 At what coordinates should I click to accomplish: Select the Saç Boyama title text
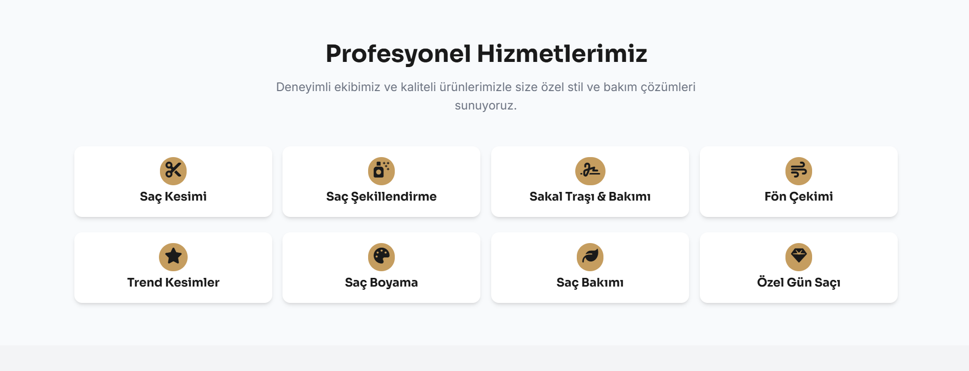click(381, 282)
